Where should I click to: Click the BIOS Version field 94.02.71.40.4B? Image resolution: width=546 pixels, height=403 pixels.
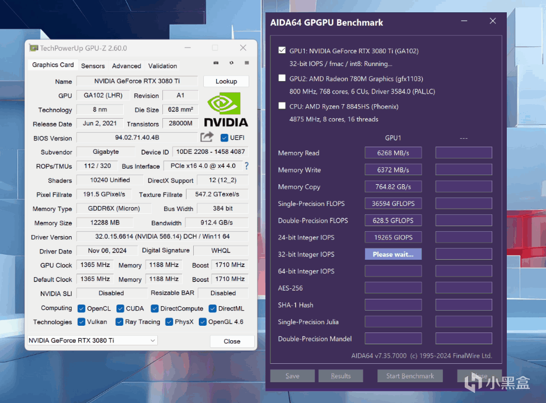(137, 138)
